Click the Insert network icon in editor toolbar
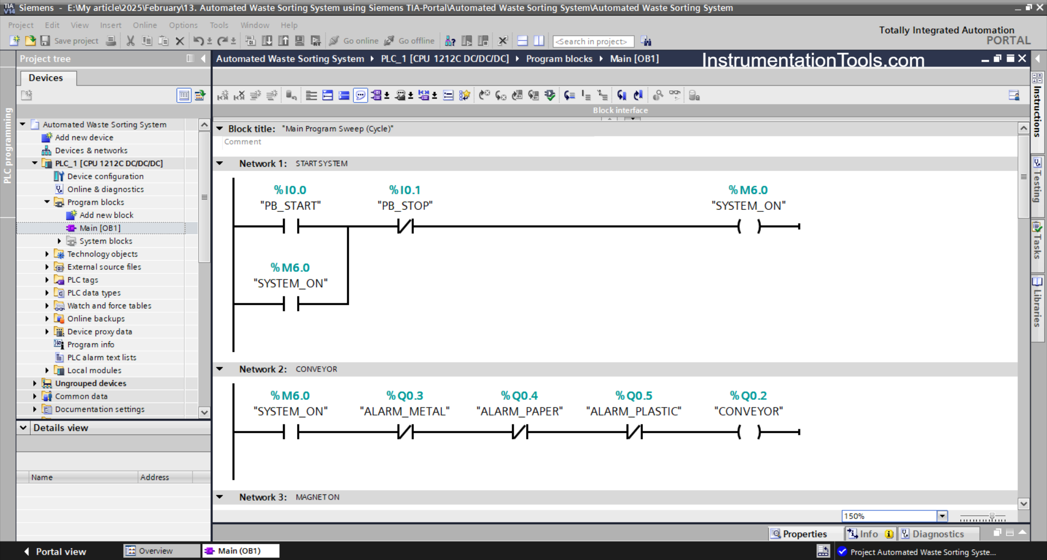This screenshot has height=560, width=1047. 222,95
